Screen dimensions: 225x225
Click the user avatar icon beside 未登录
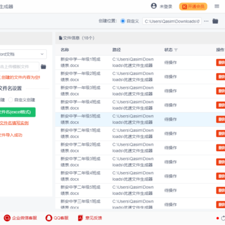[154, 6]
